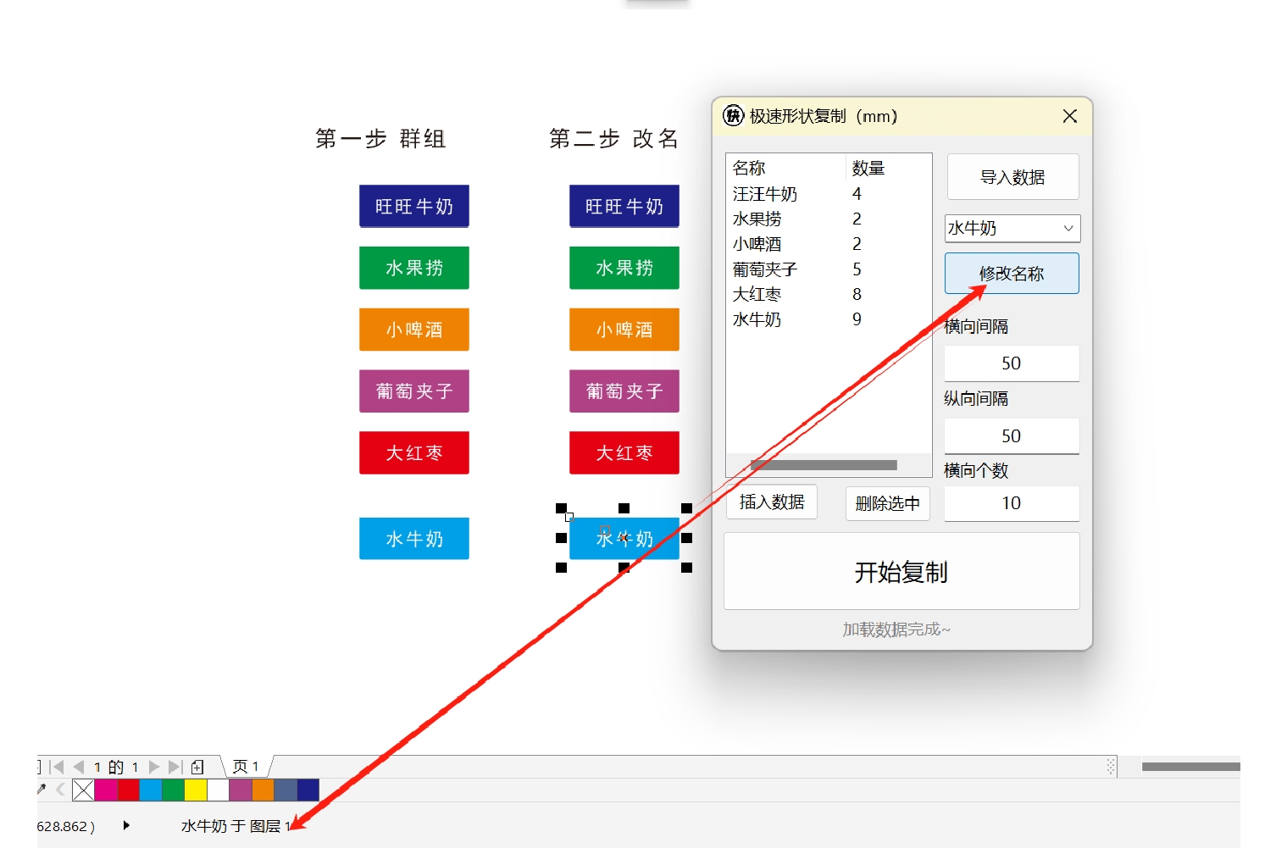
Task: Select the 水牛奶 list row
Action: pyautogui.click(x=829, y=319)
